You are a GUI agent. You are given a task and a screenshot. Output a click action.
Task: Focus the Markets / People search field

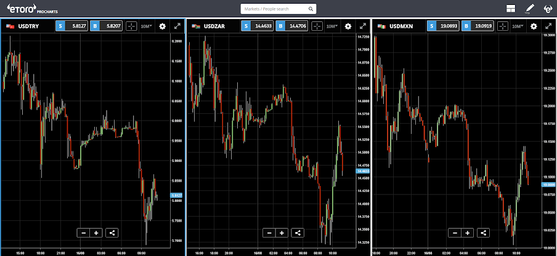(274, 9)
